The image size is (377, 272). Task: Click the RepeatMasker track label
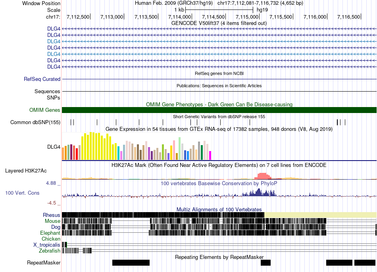click(x=44, y=263)
